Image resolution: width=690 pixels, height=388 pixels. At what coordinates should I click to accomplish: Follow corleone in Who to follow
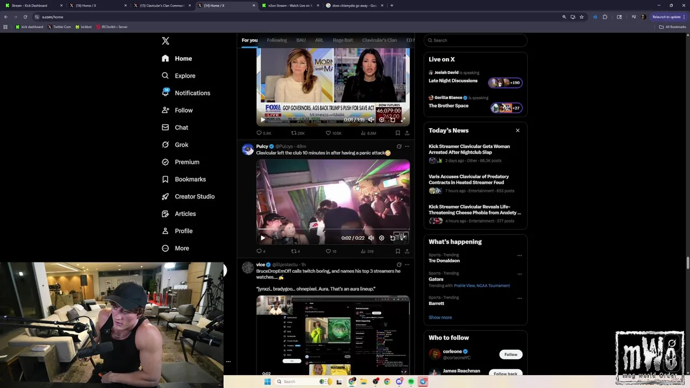pyautogui.click(x=510, y=355)
